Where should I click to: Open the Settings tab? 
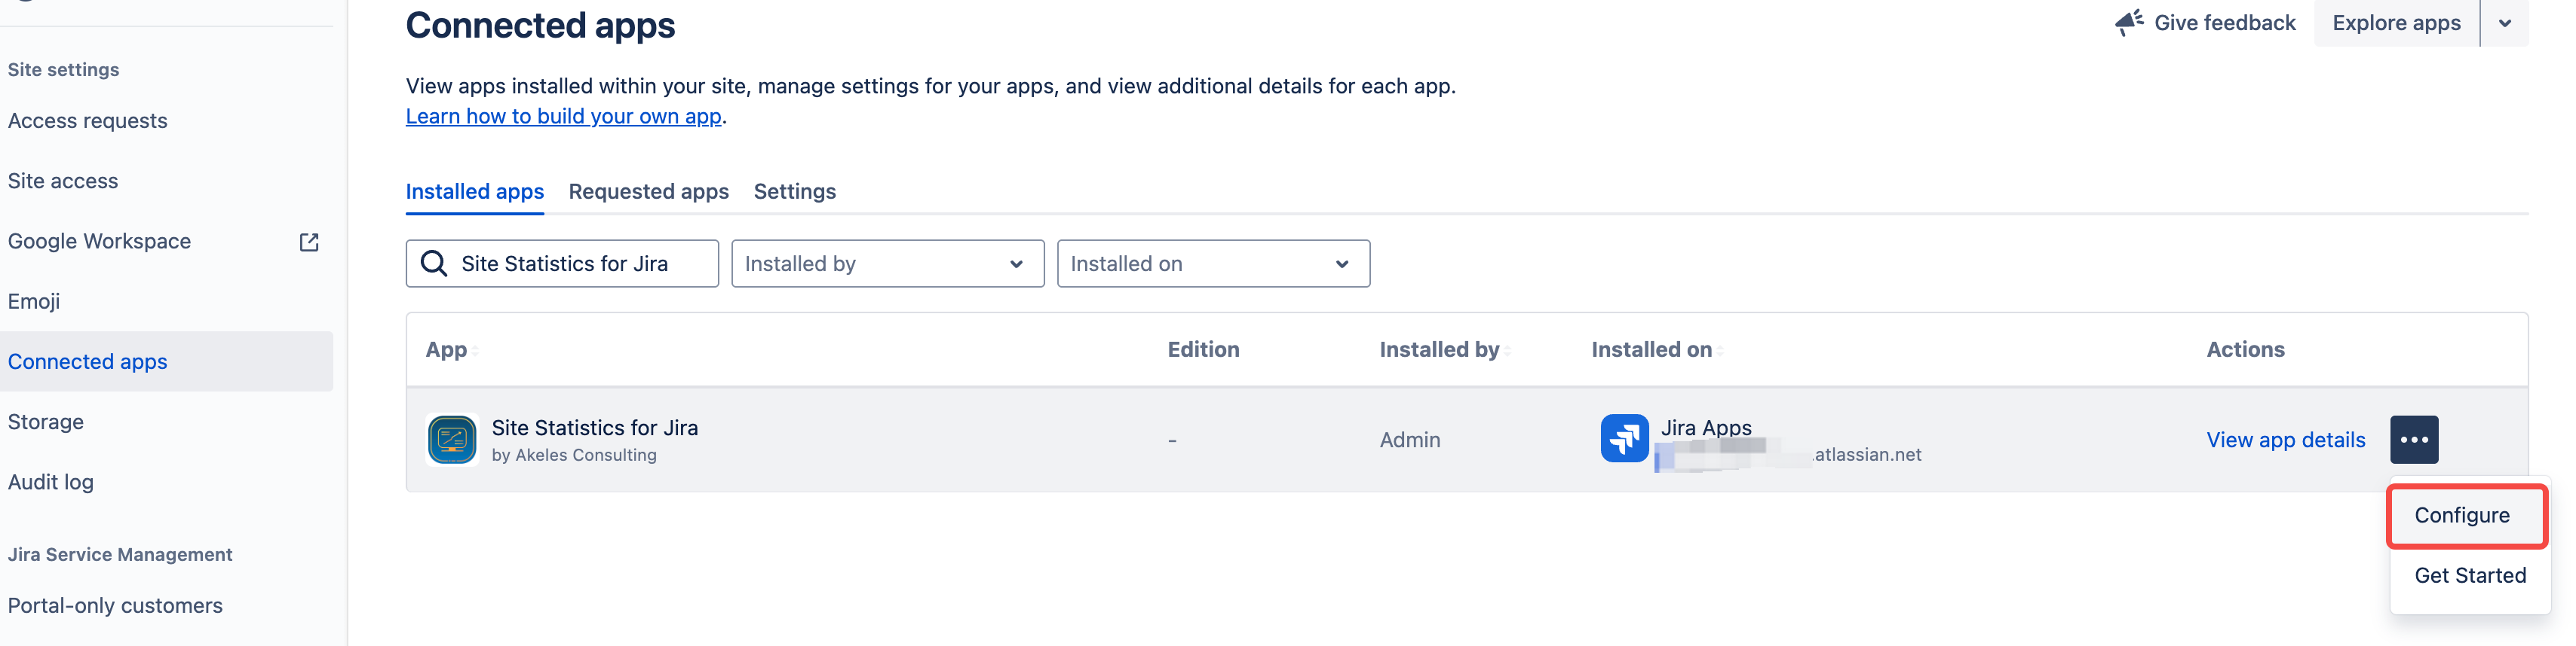pyautogui.click(x=794, y=192)
